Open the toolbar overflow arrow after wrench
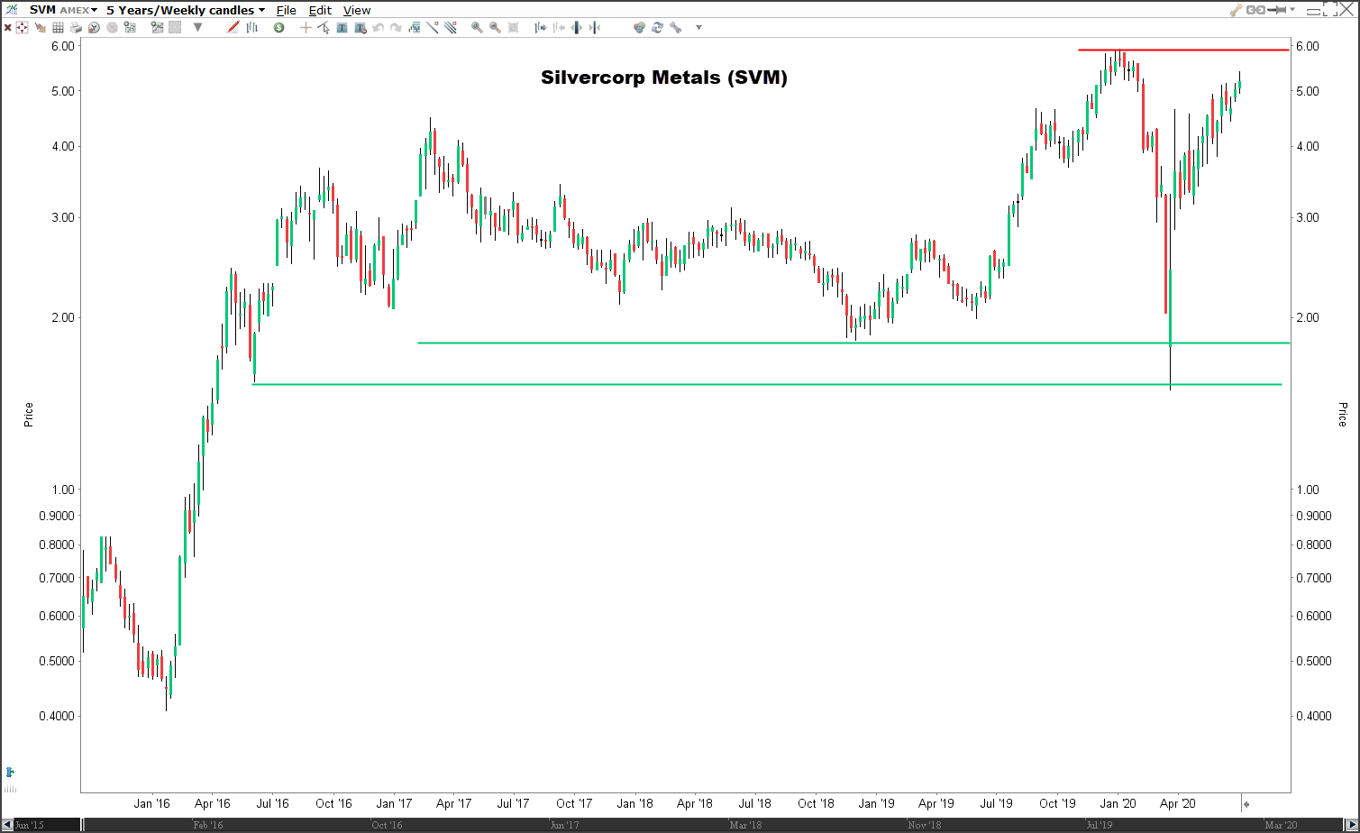Viewport: 1360px width, 833px height. [698, 28]
